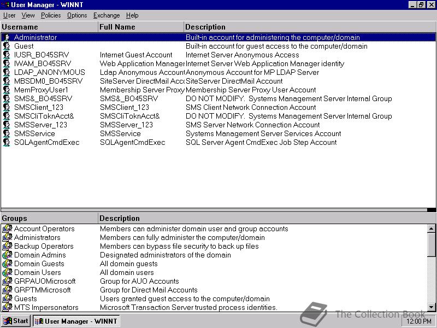
Task: Click 'All domain users' description text
Action: 127,272
